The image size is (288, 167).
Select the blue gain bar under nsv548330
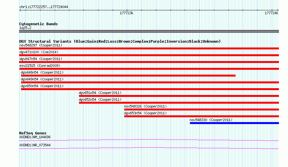(234, 123)
